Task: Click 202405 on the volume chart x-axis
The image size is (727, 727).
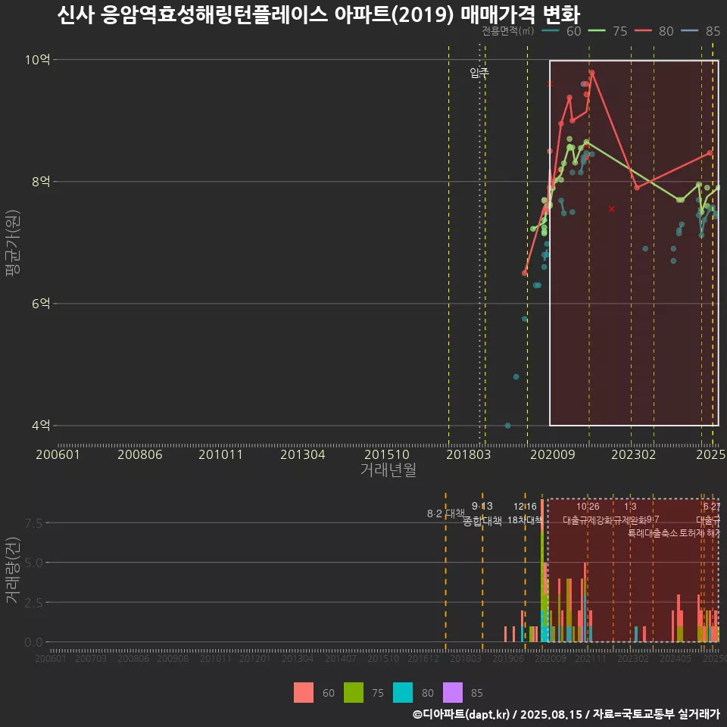Action: [x=676, y=658]
